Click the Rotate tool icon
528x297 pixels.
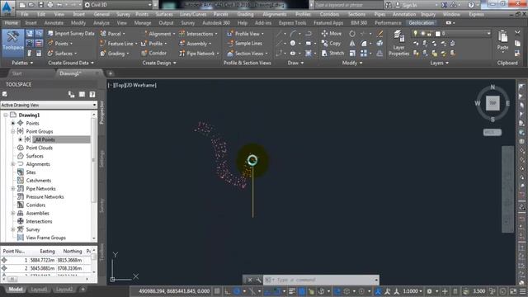click(x=352, y=33)
